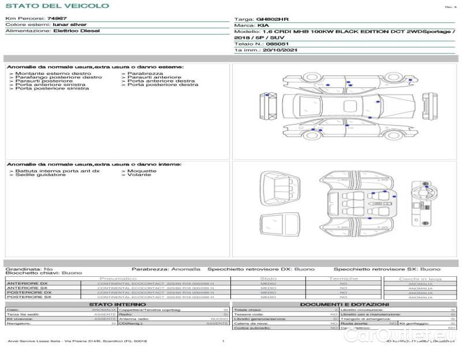Click the 'Libretto circolazione:' row label

(362, 310)
